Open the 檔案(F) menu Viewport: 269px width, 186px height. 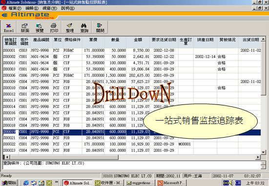point(15,8)
